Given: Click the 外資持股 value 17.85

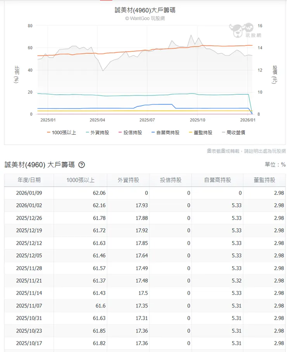Looking at the screenshot, I should tap(142, 243).
